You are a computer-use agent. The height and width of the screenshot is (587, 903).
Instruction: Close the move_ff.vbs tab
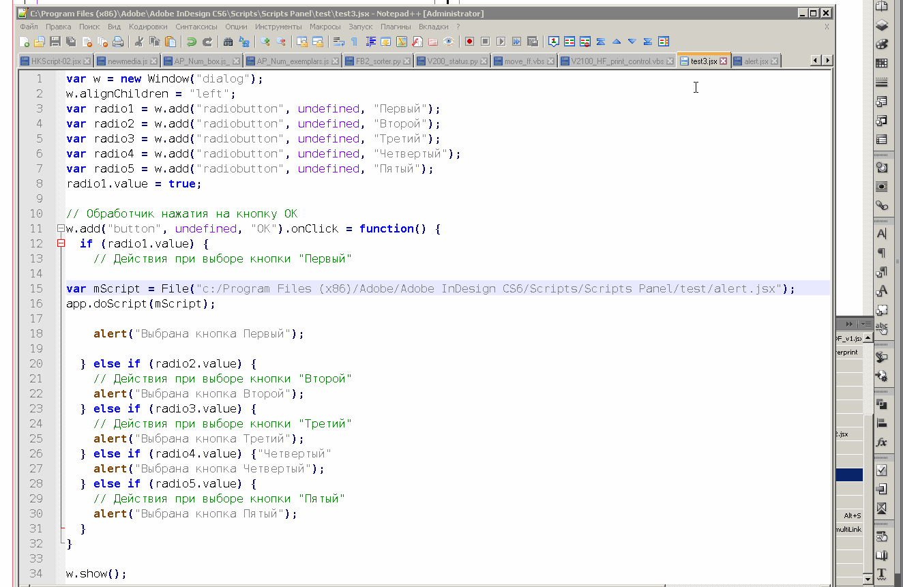coord(552,61)
